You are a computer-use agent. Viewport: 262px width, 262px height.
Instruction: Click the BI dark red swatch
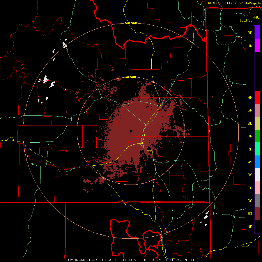click(x=257, y=214)
